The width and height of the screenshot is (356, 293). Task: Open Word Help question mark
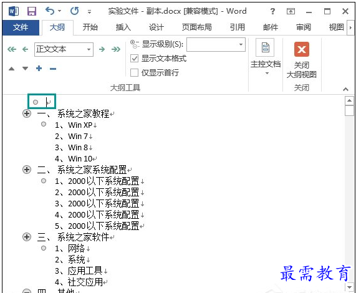coord(272,11)
